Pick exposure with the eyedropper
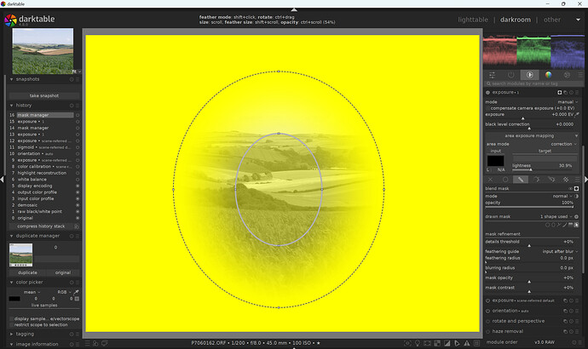 click(x=577, y=115)
